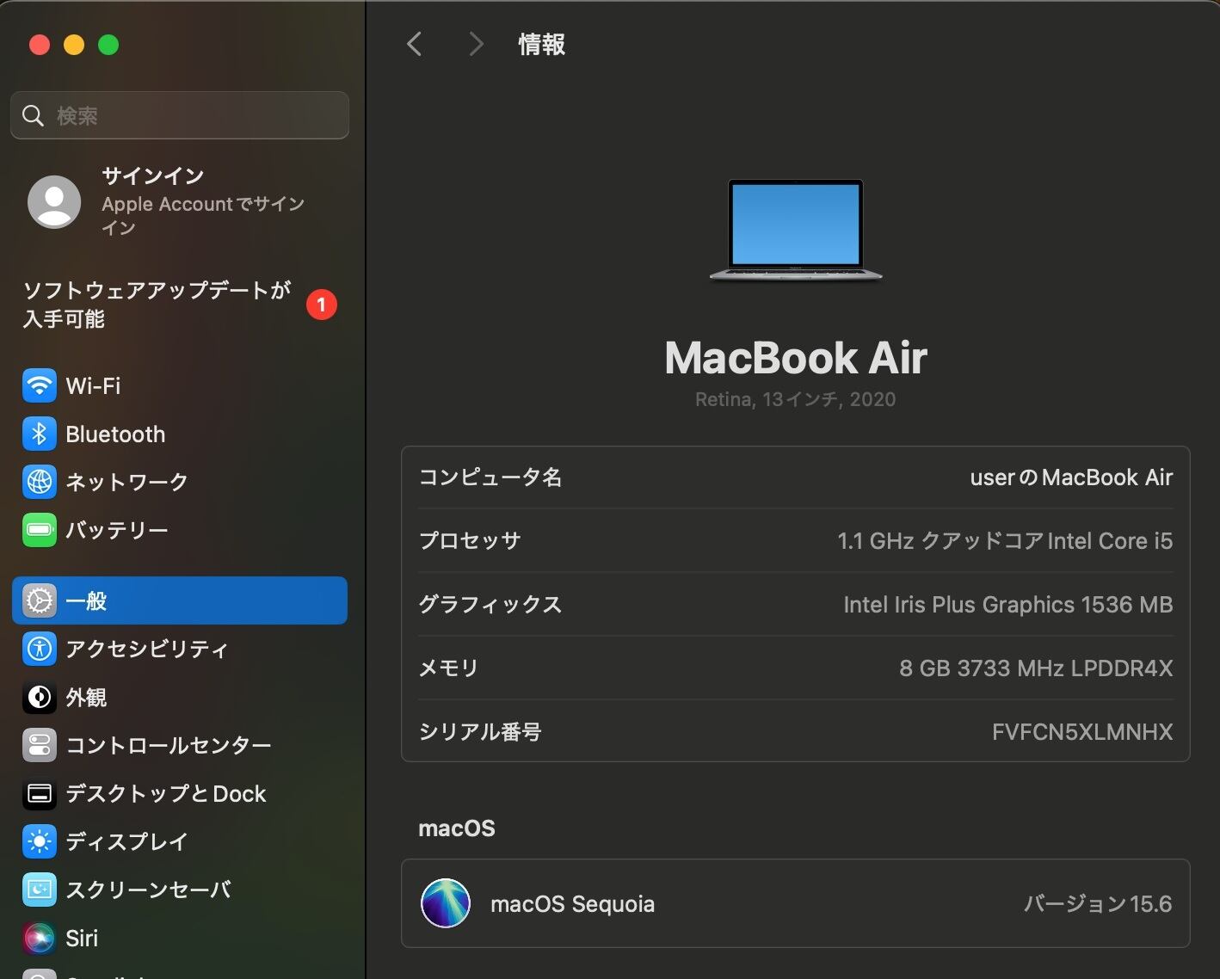1220x979 pixels.
Task: Open デスクトップとDock settings
Action: click(x=180, y=793)
